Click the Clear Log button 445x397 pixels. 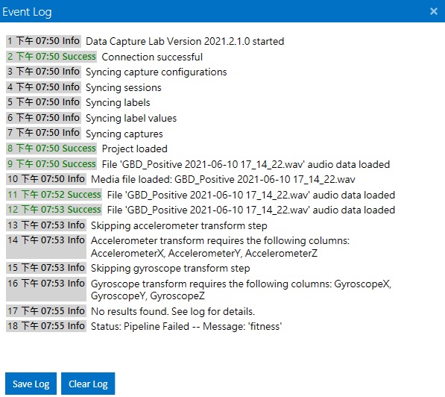tap(88, 384)
